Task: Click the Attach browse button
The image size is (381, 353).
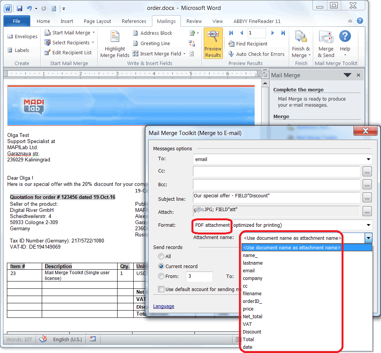Action: point(367,211)
